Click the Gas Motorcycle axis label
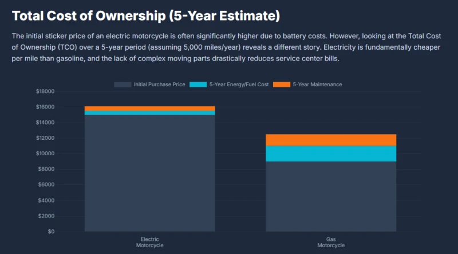This screenshot has height=254, width=458. point(331,243)
